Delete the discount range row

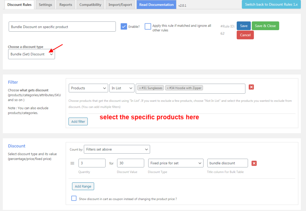click(x=254, y=163)
